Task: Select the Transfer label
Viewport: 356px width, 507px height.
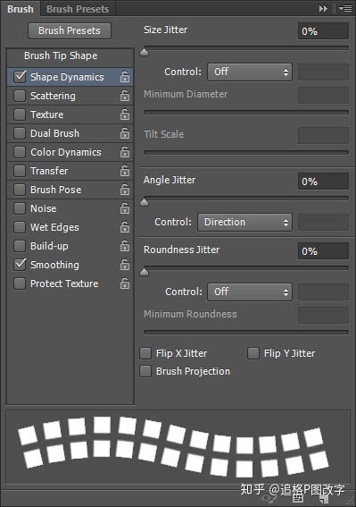Action: (49, 171)
